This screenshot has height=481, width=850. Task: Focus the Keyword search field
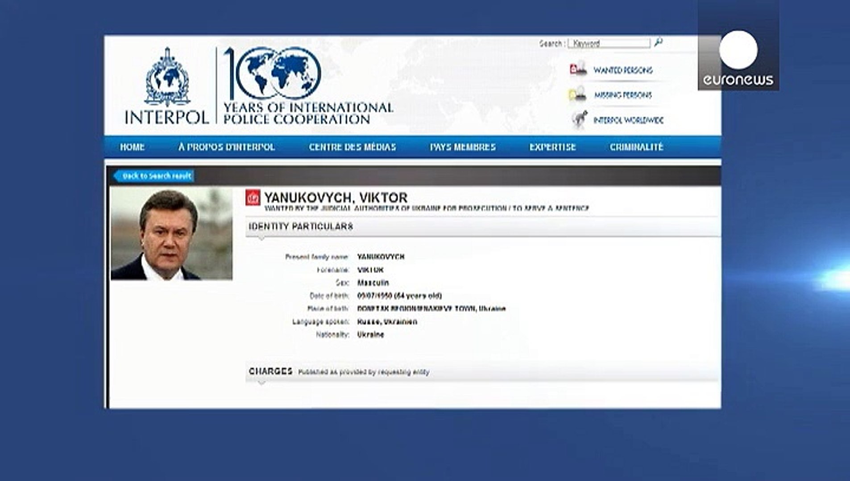(609, 43)
